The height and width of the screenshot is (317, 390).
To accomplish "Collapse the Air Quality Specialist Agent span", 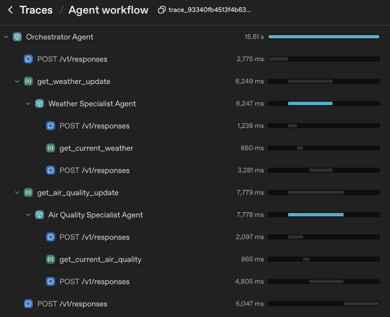I will click(28, 215).
